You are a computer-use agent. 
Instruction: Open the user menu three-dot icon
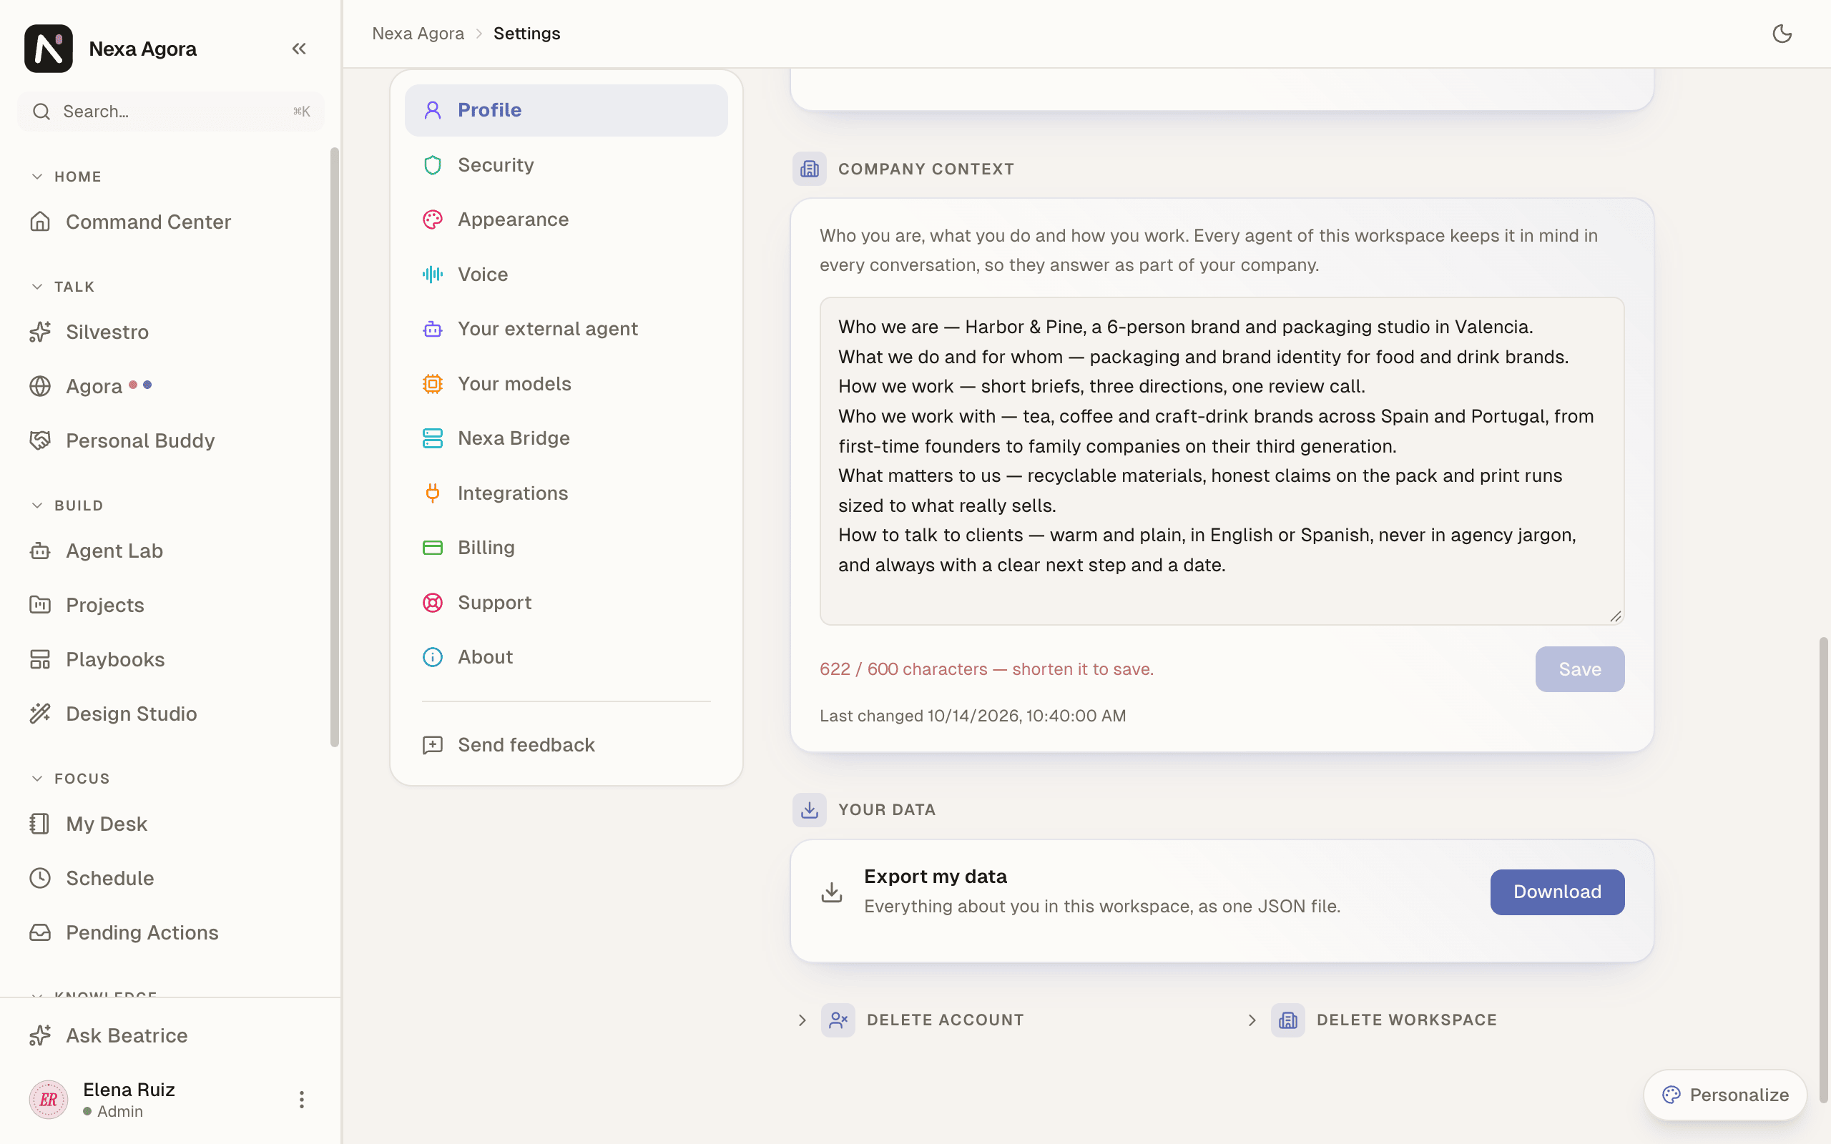pyautogui.click(x=301, y=1100)
